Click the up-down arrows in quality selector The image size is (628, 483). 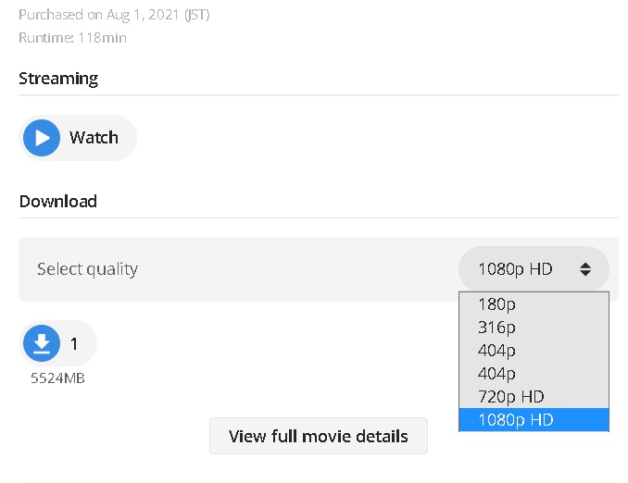[x=585, y=269]
